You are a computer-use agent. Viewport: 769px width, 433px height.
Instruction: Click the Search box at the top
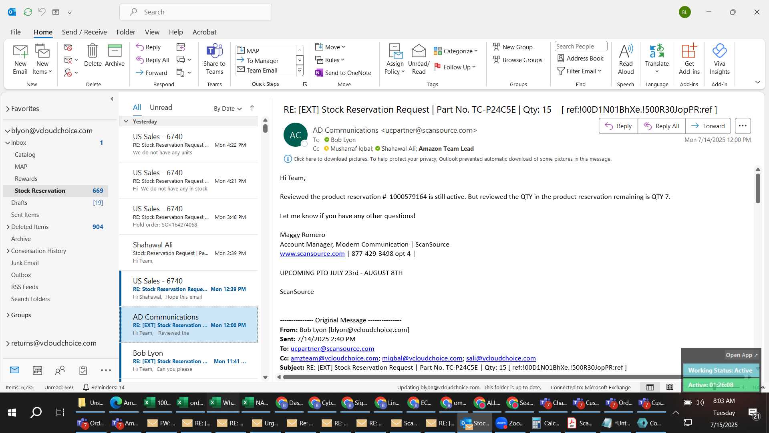point(195,12)
